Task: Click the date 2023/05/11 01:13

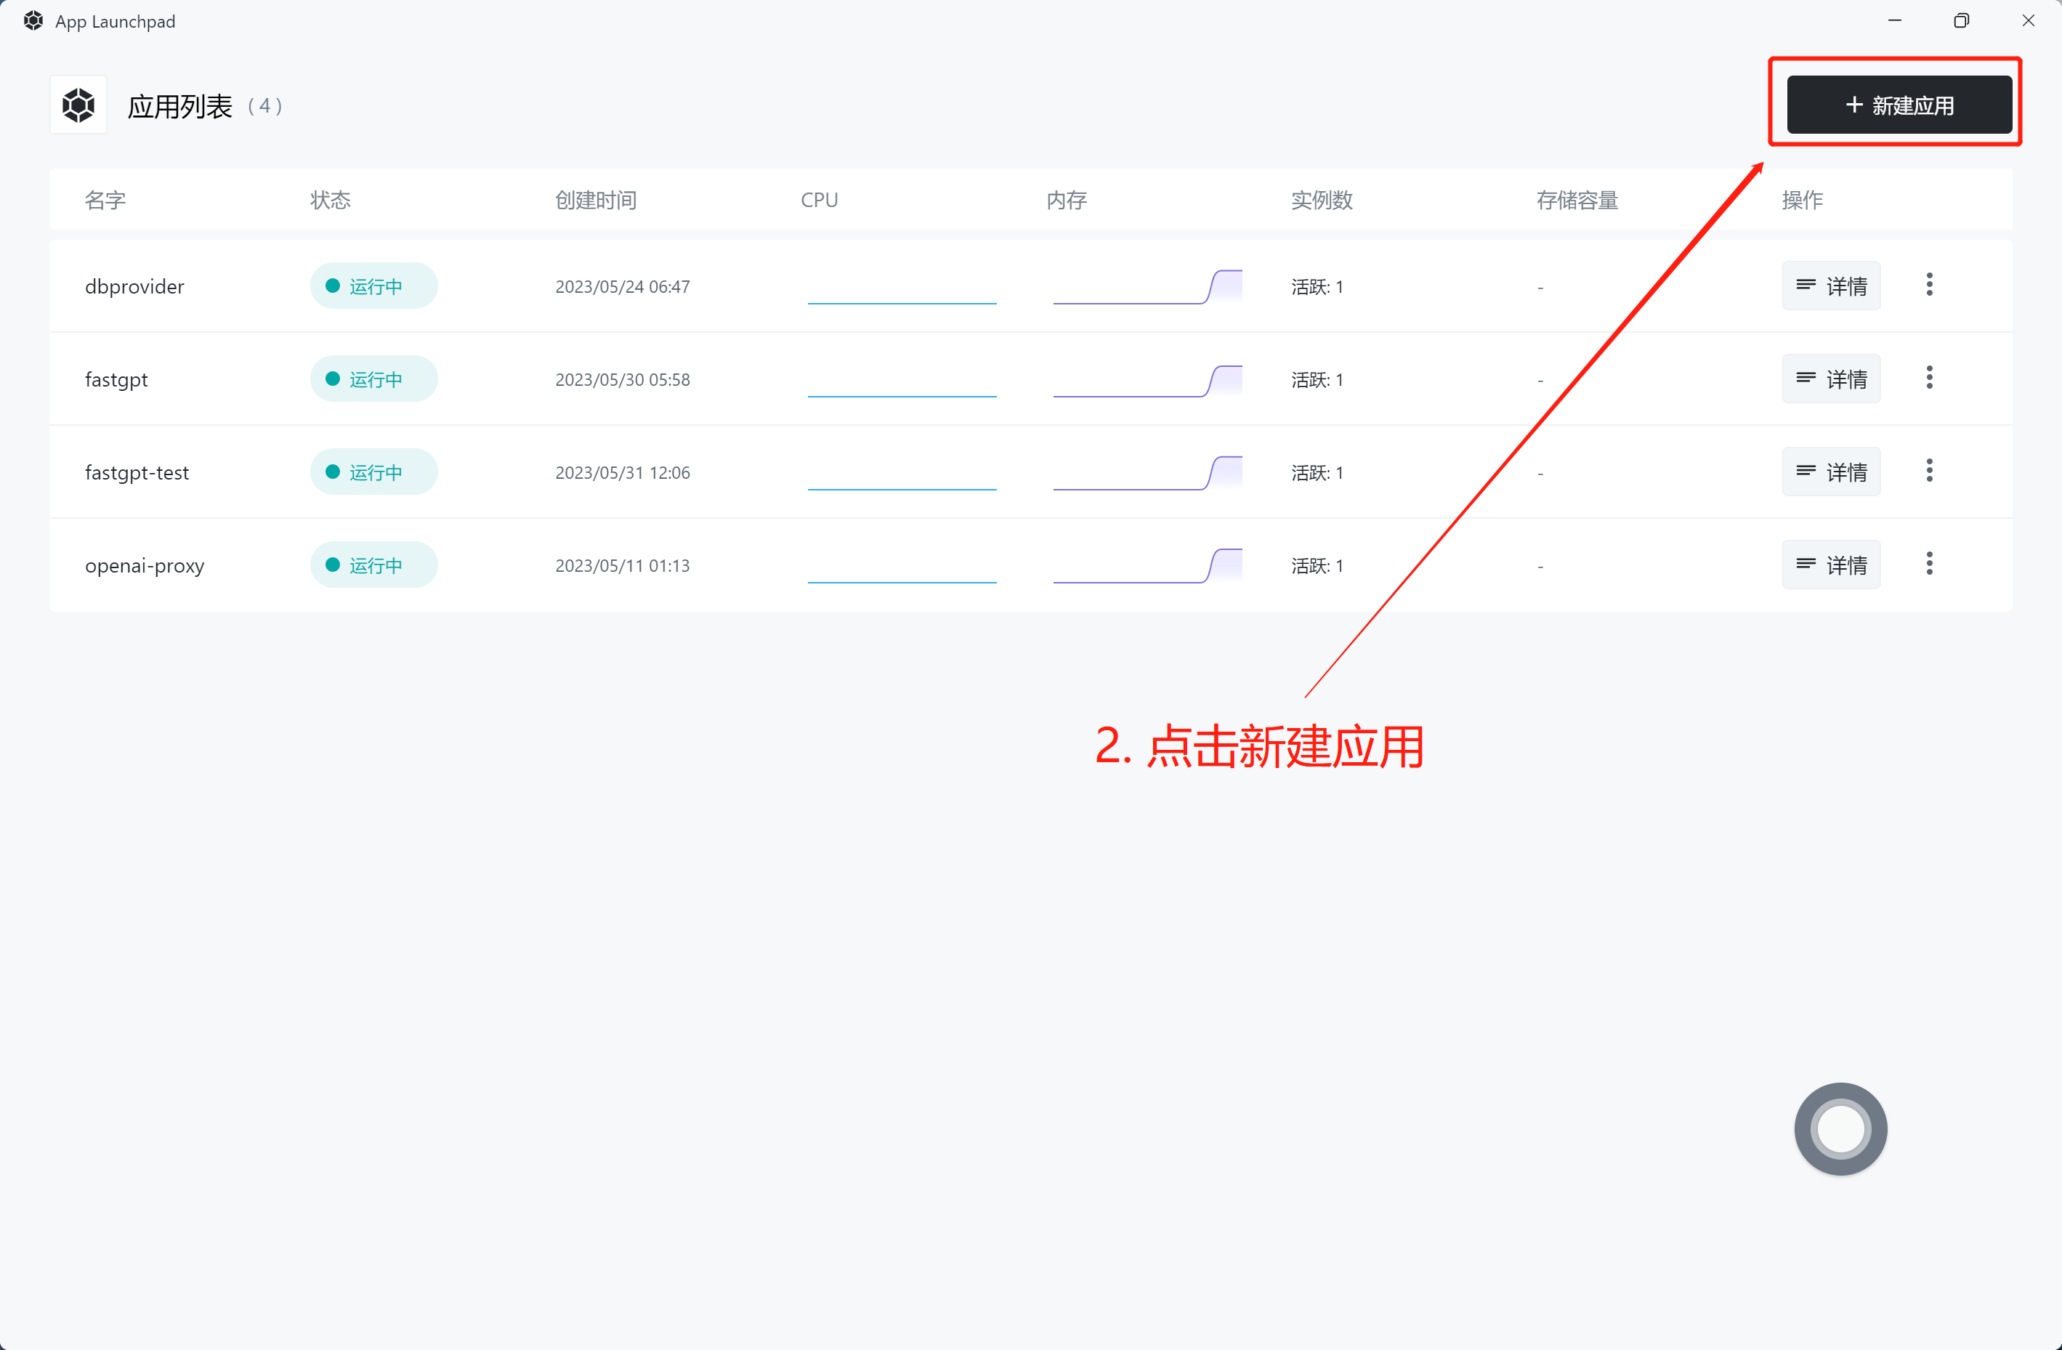Action: coord(622,566)
